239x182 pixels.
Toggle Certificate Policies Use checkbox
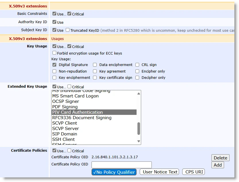(54, 150)
